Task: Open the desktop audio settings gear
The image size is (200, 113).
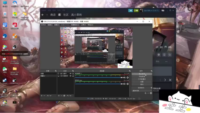Action: (x=127, y=78)
